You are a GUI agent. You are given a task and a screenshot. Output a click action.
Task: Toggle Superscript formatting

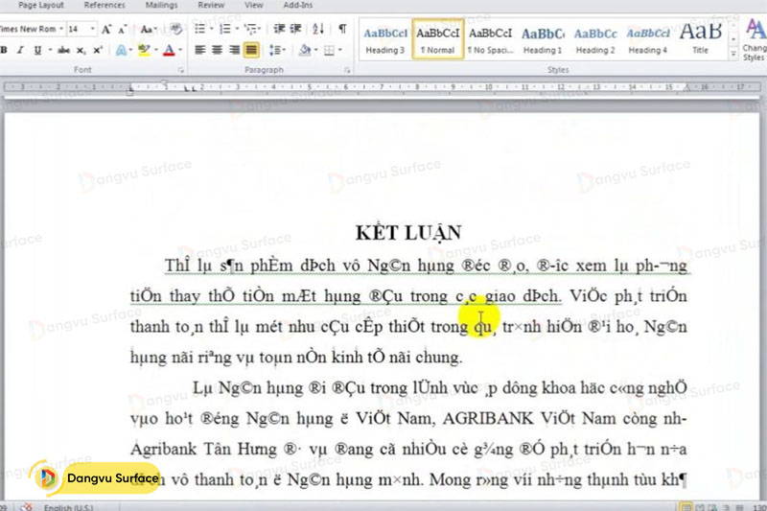pos(98,50)
